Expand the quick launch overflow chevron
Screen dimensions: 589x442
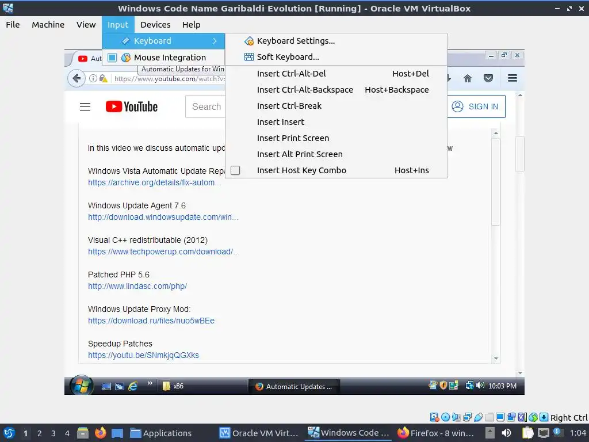coord(150,383)
